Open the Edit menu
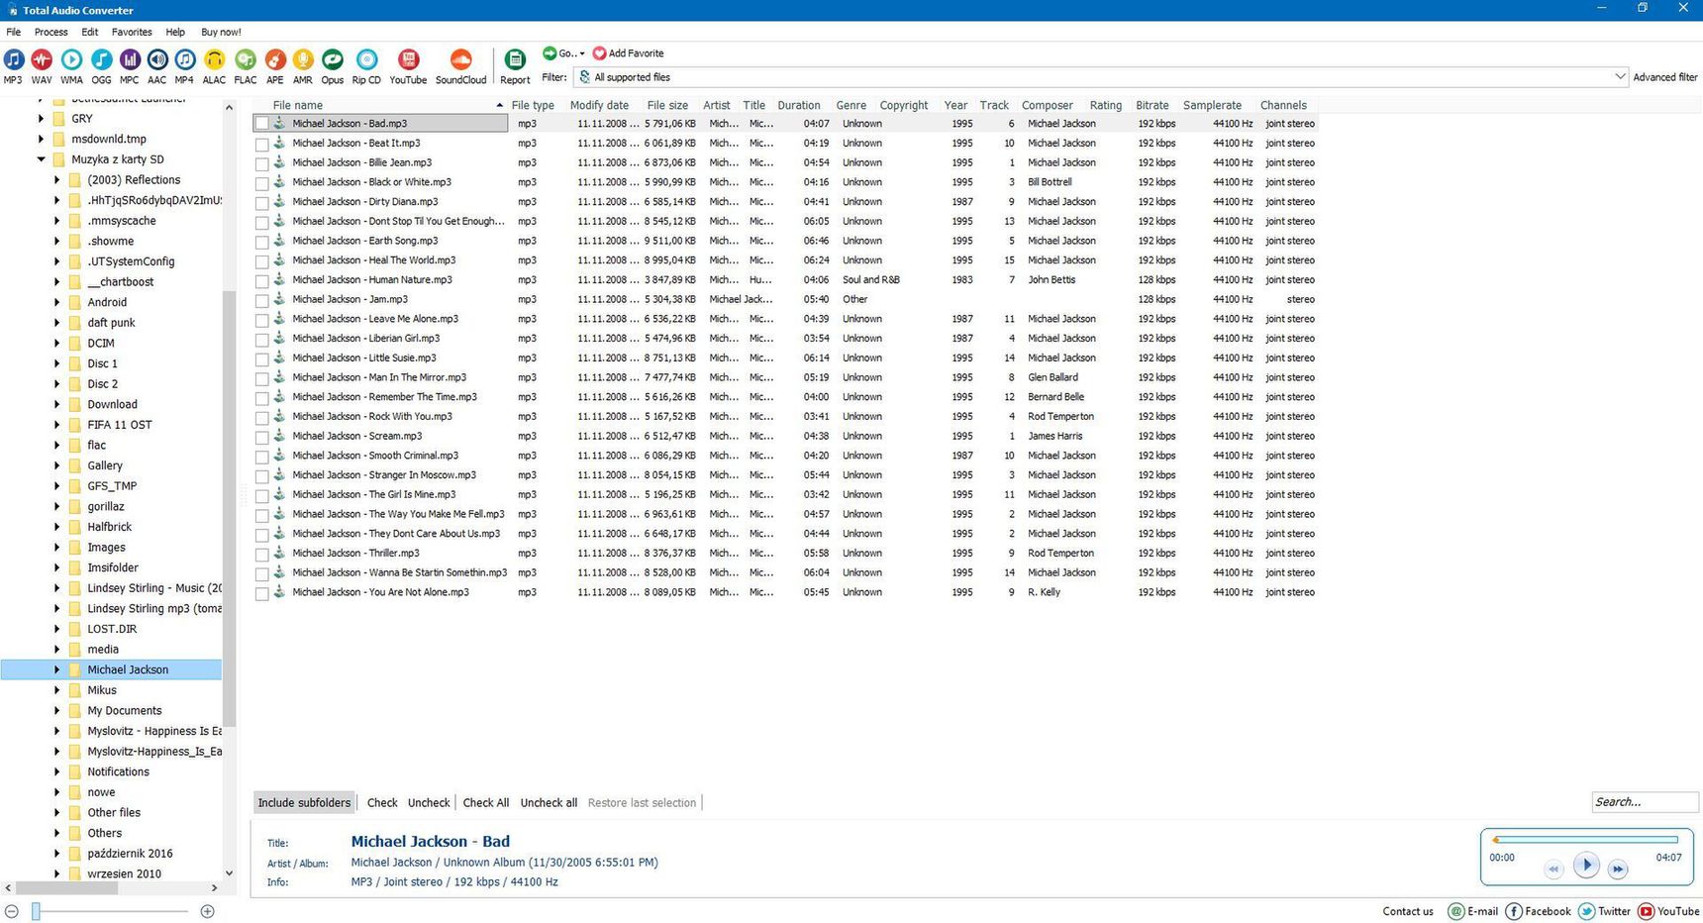The width and height of the screenshot is (1703, 923). [x=89, y=32]
